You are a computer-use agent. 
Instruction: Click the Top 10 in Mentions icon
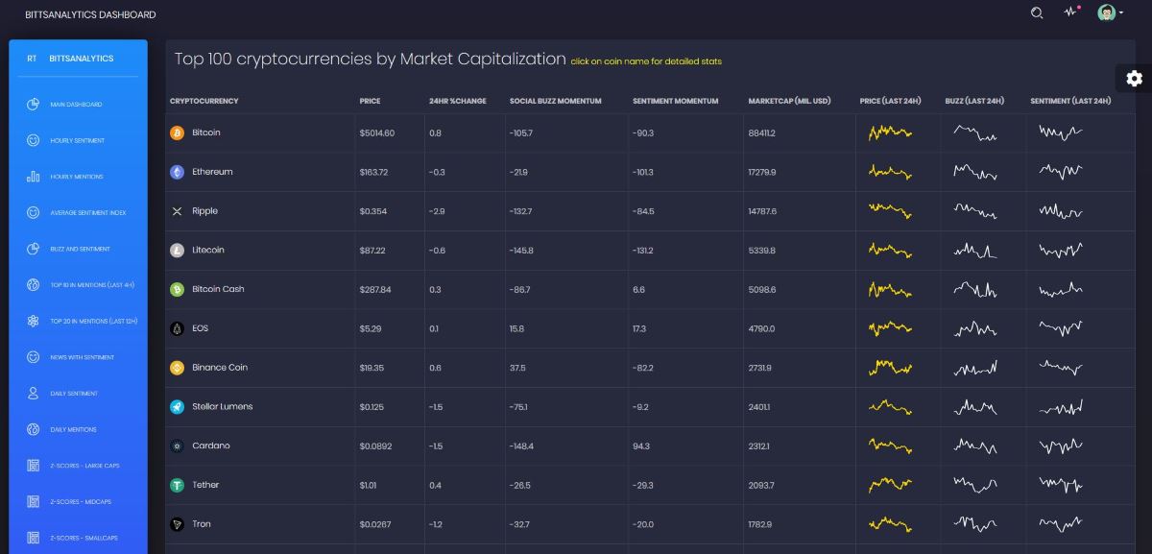pos(33,285)
